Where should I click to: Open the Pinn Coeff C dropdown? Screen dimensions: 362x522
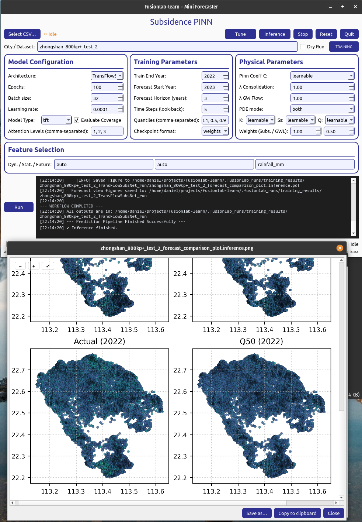(322, 76)
